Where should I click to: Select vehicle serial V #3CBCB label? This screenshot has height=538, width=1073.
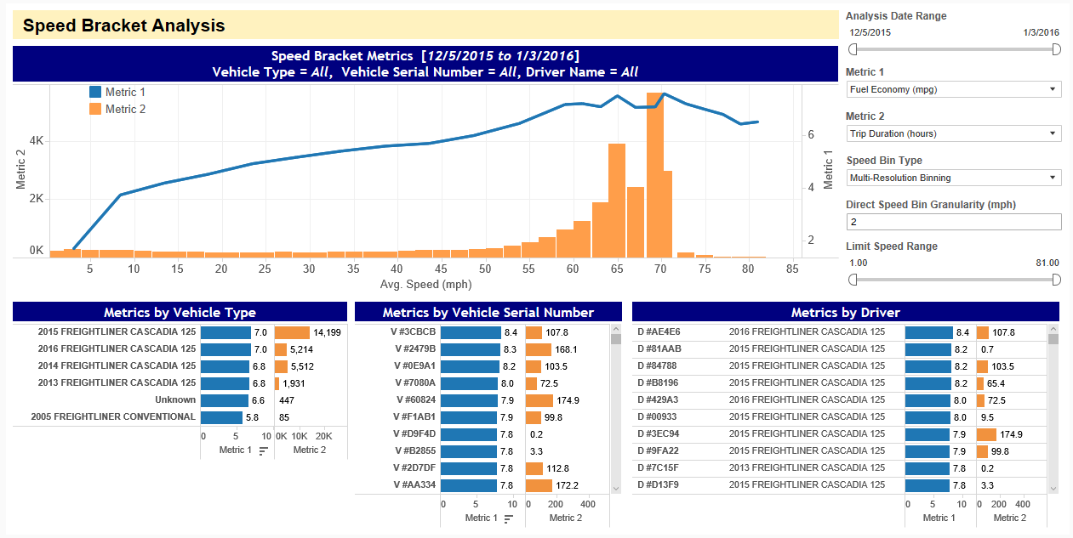point(415,332)
